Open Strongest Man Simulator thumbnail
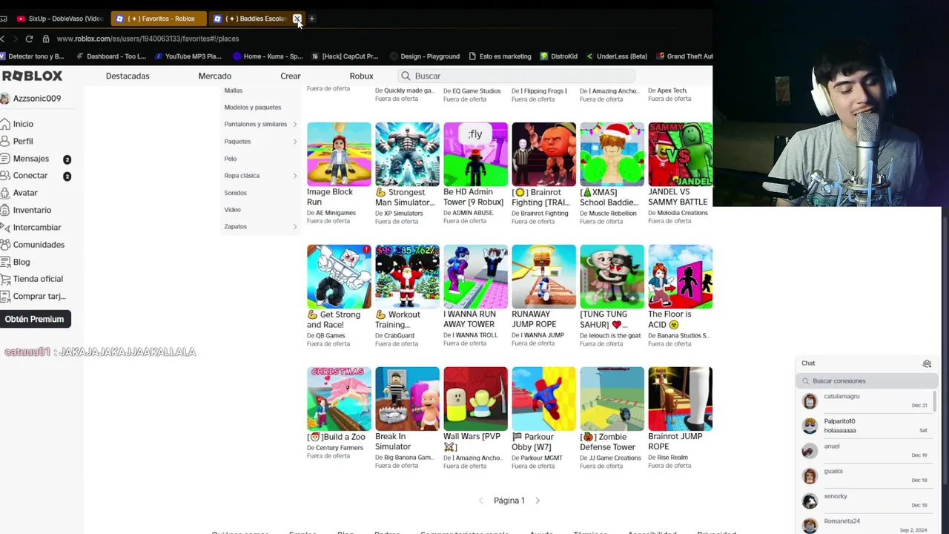The height and width of the screenshot is (534, 949). [x=407, y=154]
